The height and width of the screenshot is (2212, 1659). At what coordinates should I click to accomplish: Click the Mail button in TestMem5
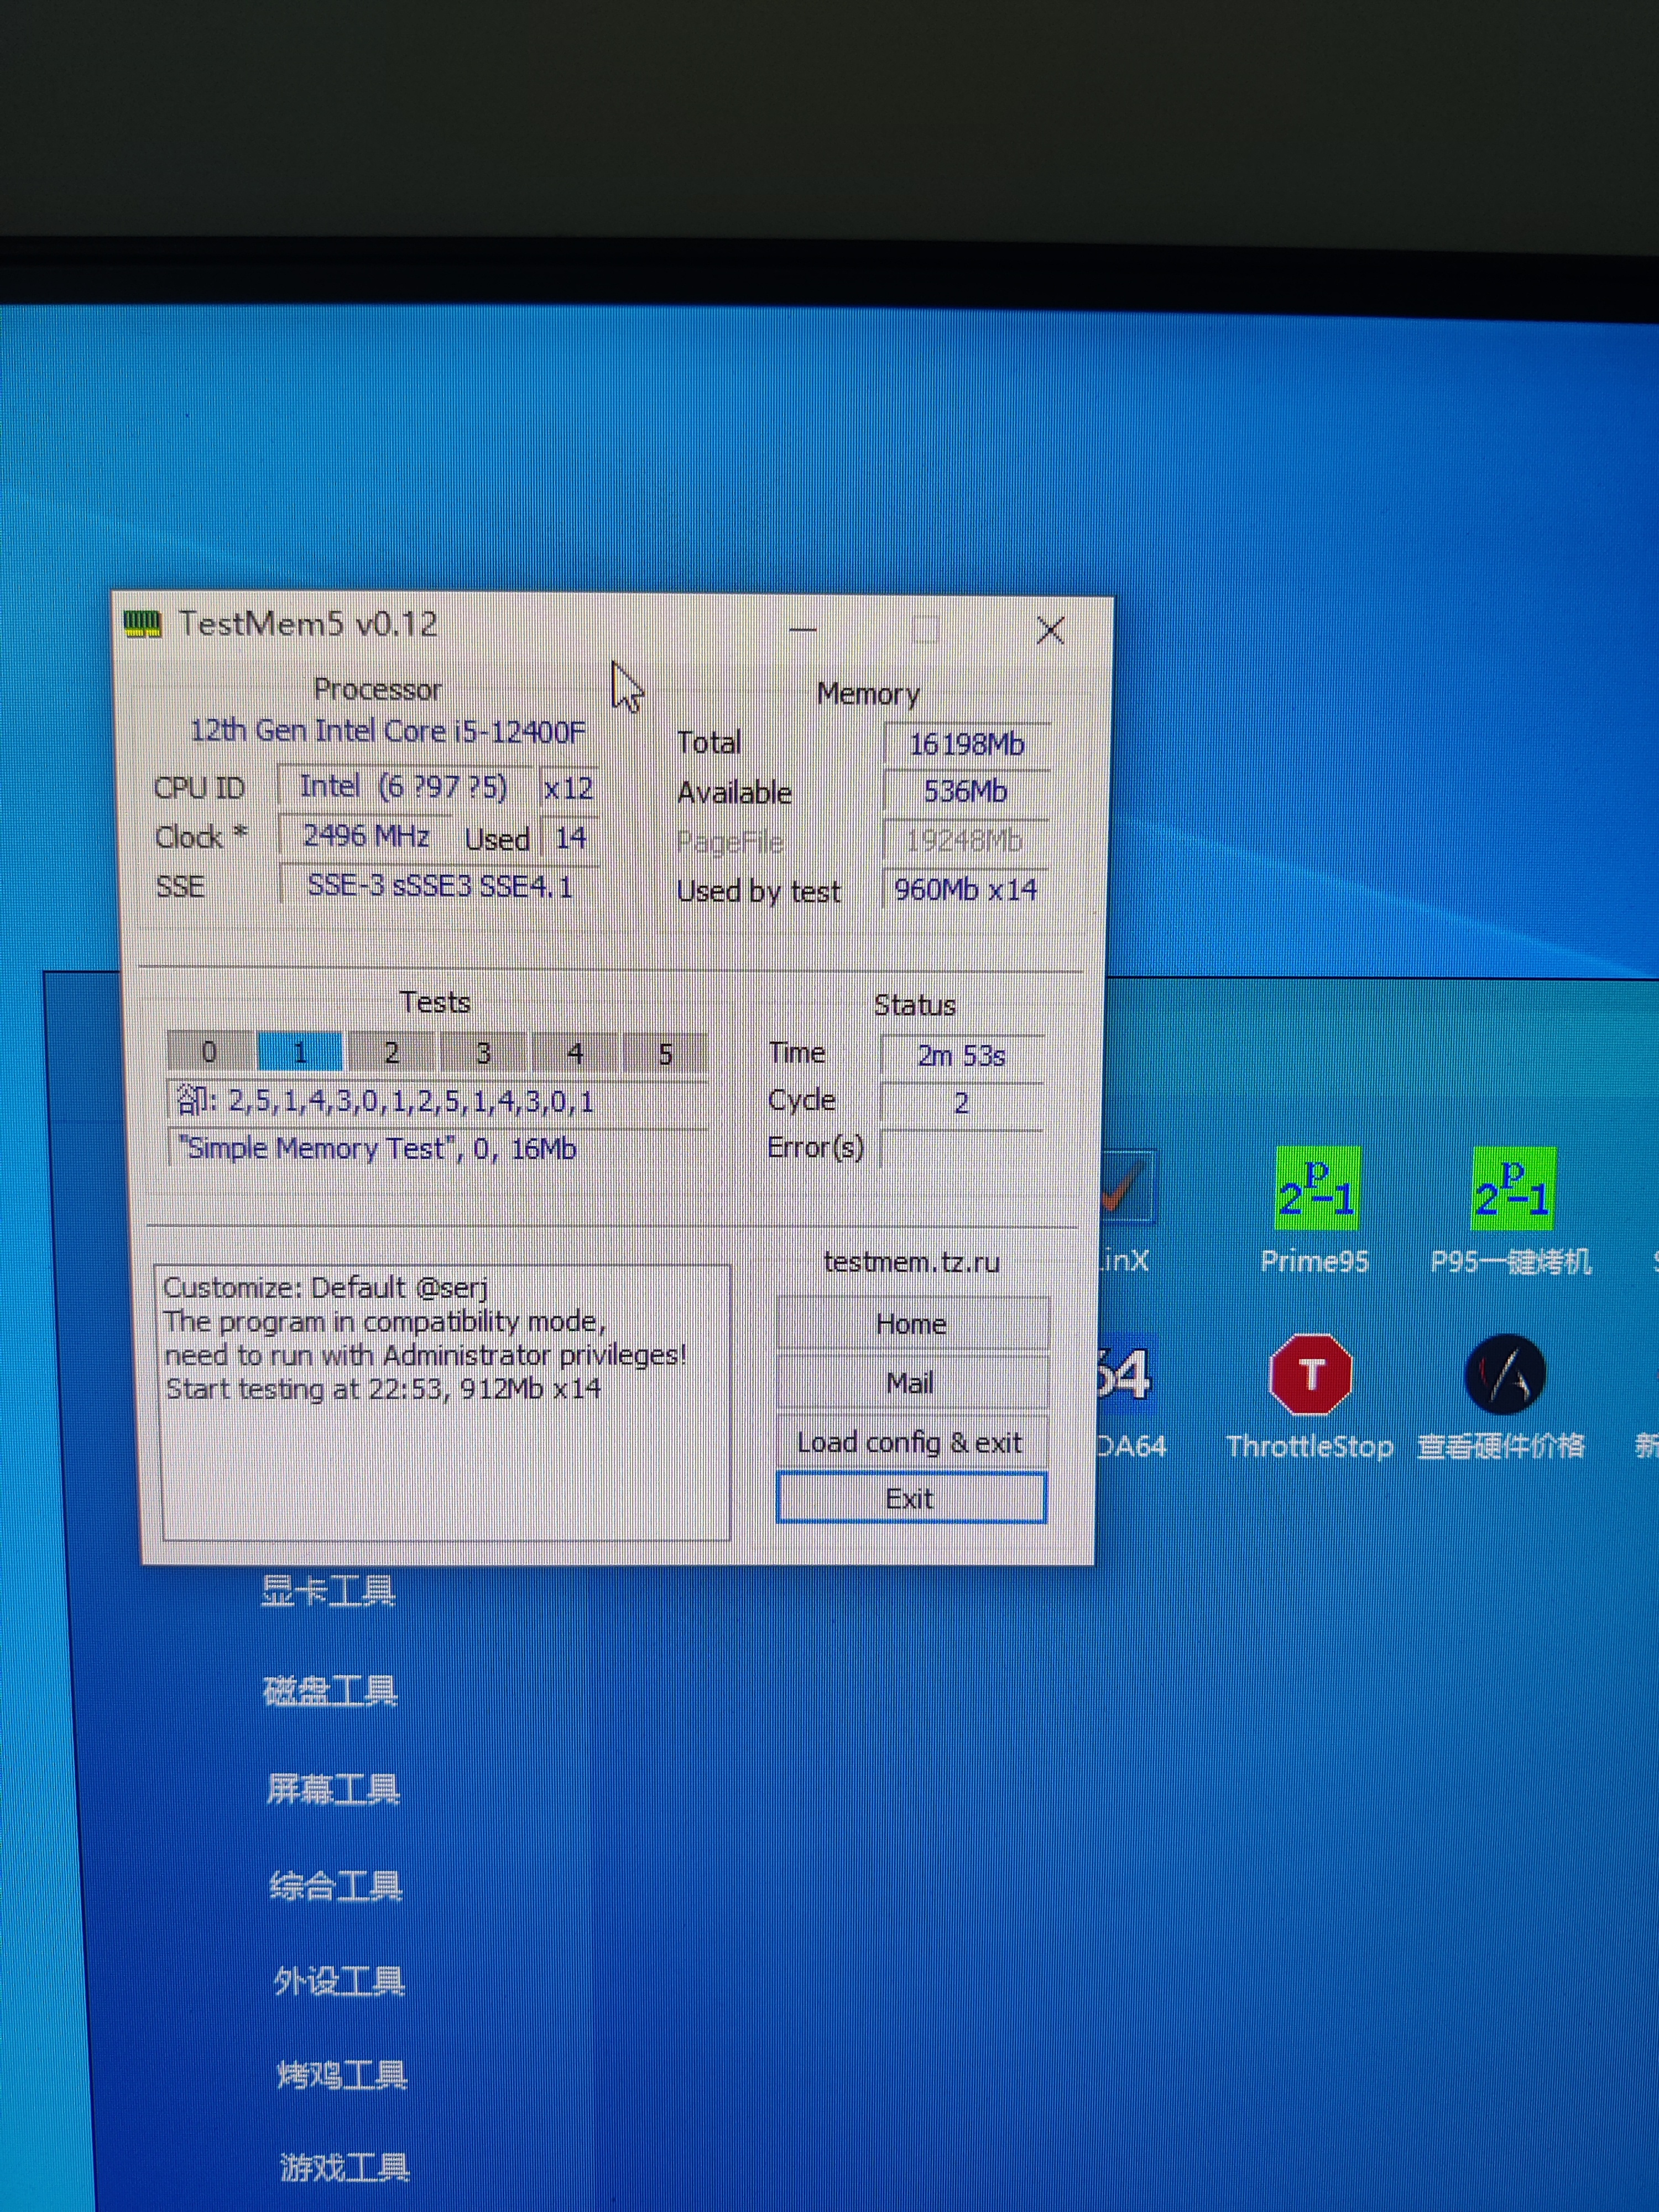(x=911, y=1383)
